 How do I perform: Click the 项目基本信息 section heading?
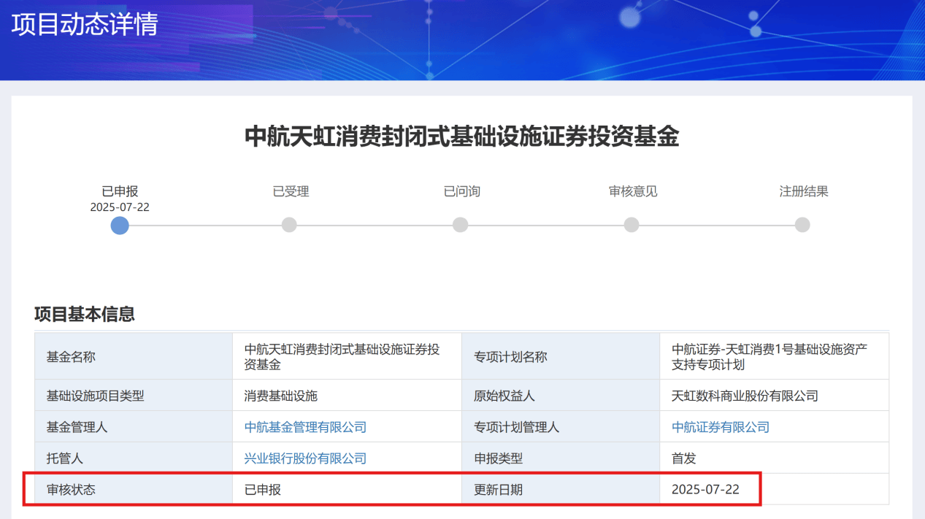[85, 315]
